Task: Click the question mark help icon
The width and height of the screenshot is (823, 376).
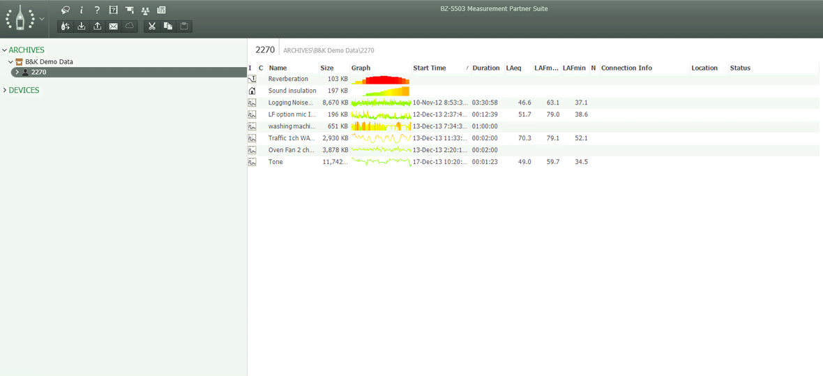Action: pos(97,10)
